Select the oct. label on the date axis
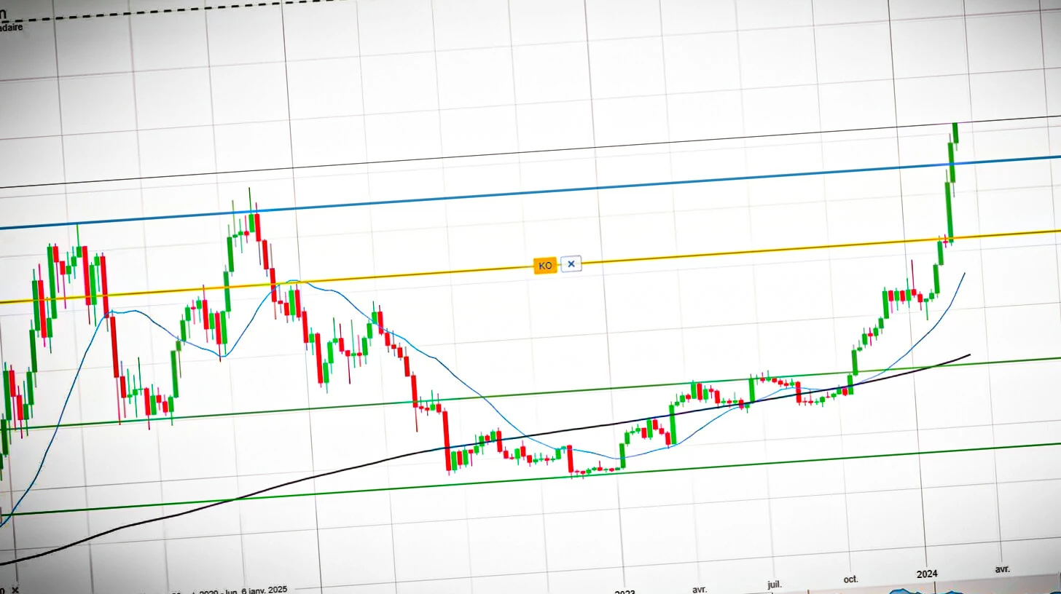1061x594 pixels. (x=850, y=580)
